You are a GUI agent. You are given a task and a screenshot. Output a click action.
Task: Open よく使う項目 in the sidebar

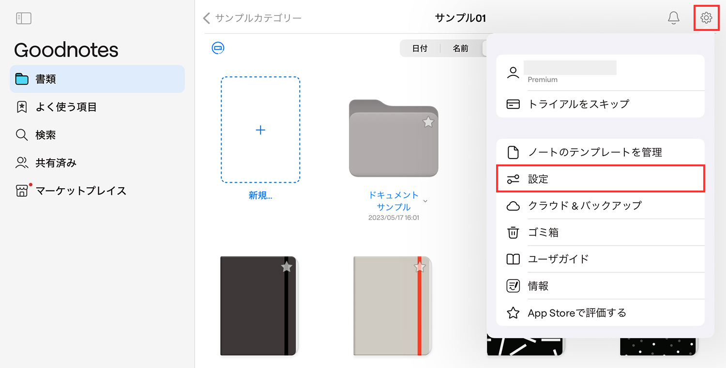coord(97,107)
